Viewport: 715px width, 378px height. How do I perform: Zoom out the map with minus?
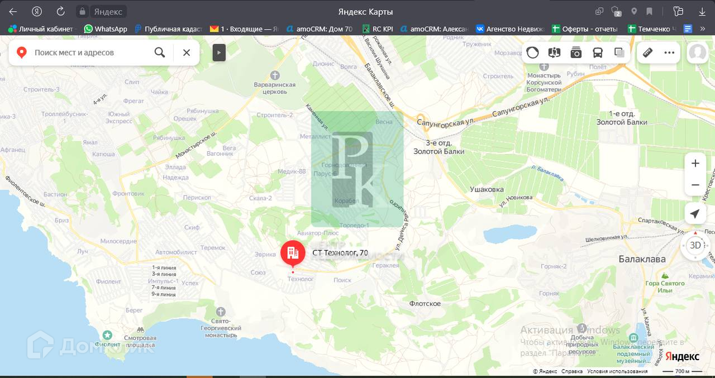click(x=695, y=185)
